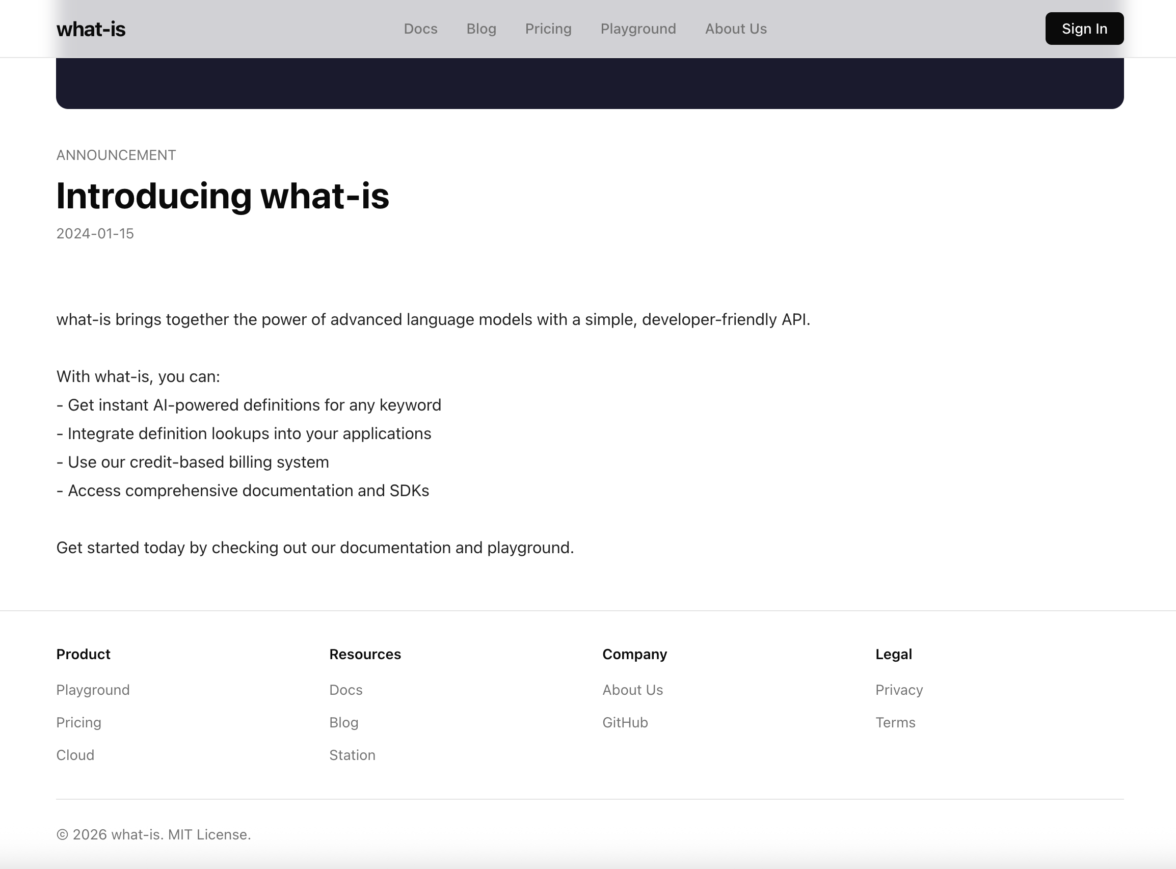Visit the Cloud link in footer

75,755
